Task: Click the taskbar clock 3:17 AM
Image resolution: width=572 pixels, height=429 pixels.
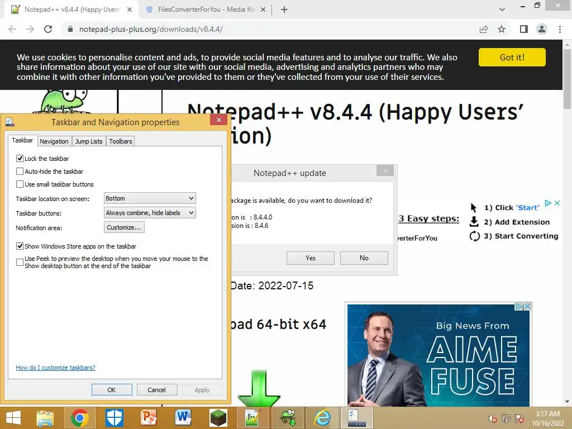Action: (547, 418)
